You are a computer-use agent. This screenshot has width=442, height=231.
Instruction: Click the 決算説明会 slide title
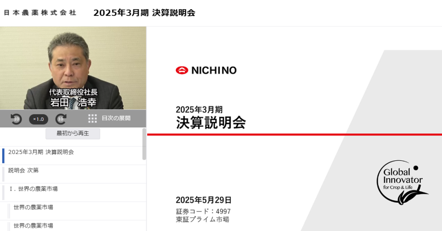click(x=211, y=123)
